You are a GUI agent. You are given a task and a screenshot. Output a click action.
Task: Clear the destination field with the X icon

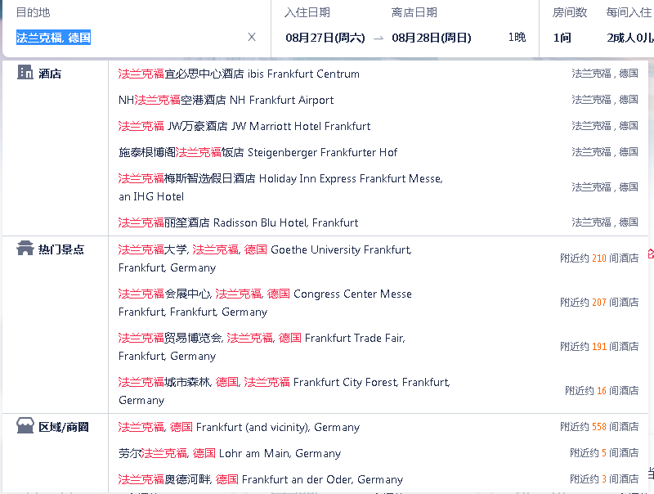tap(252, 37)
